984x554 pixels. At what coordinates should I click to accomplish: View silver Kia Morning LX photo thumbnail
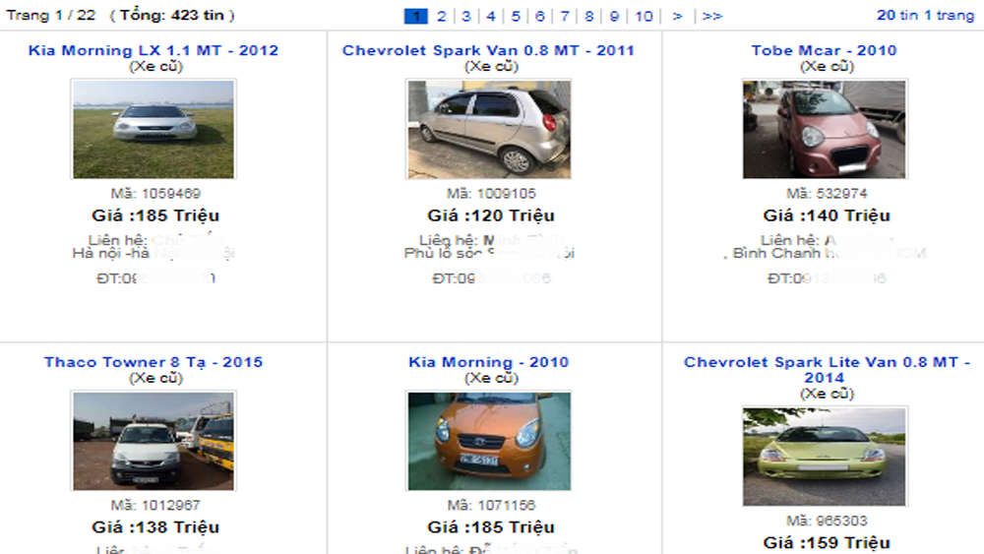(x=154, y=129)
